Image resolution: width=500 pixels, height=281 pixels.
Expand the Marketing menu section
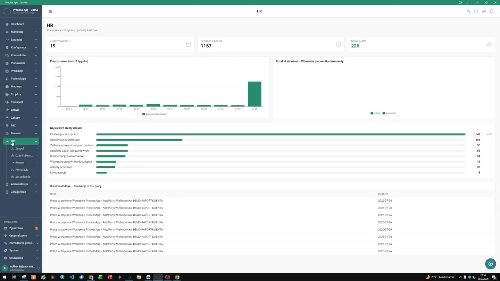21,32
